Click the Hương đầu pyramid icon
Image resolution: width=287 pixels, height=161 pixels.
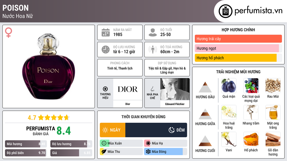(205, 87)
